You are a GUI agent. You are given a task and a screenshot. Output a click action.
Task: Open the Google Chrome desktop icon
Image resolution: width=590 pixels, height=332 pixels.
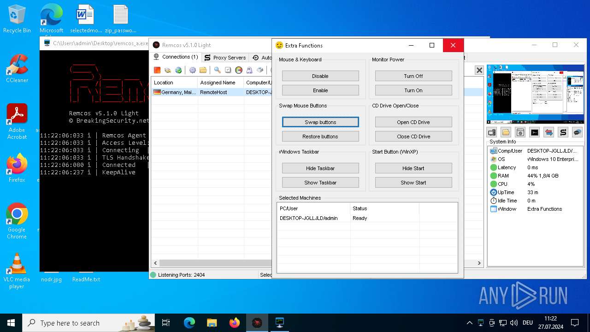[17, 221]
